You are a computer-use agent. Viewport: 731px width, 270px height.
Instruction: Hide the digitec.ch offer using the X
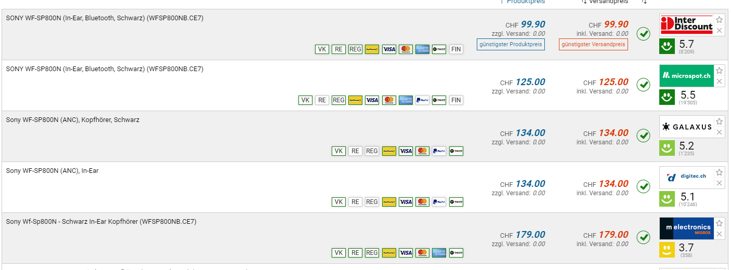tap(719, 183)
